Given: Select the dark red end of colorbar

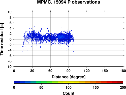Looking at the screenshot, I should pos(120,82).
